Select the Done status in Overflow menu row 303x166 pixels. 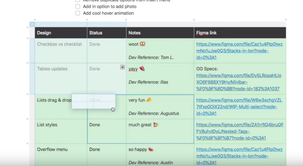coord(94,150)
